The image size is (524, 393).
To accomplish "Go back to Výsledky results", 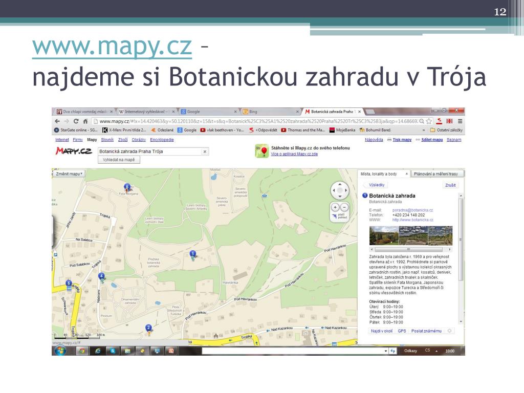I will pyautogui.click(x=377, y=185).
